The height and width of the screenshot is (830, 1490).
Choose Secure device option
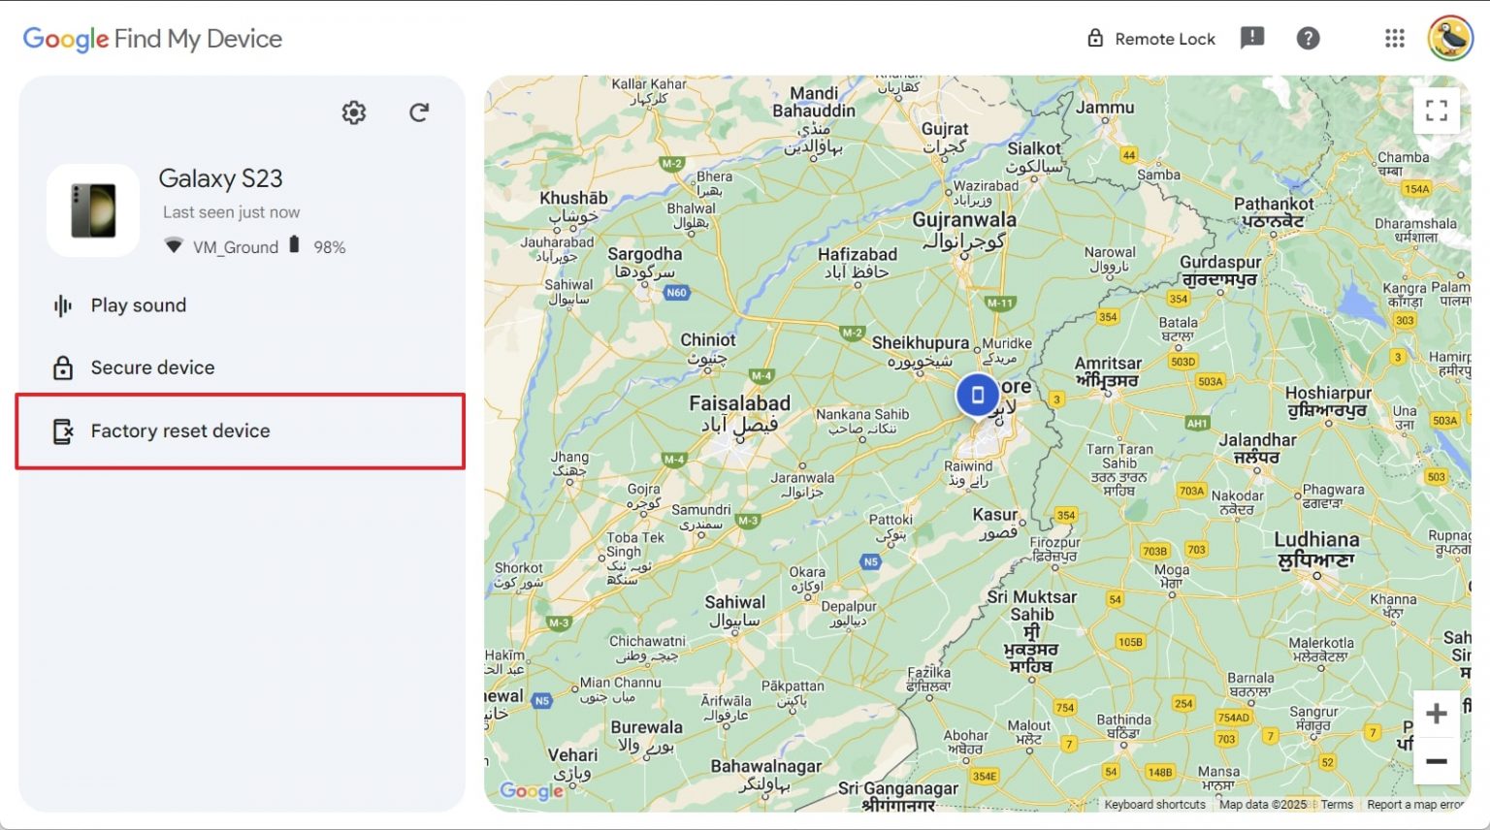(x=152, y=367)
